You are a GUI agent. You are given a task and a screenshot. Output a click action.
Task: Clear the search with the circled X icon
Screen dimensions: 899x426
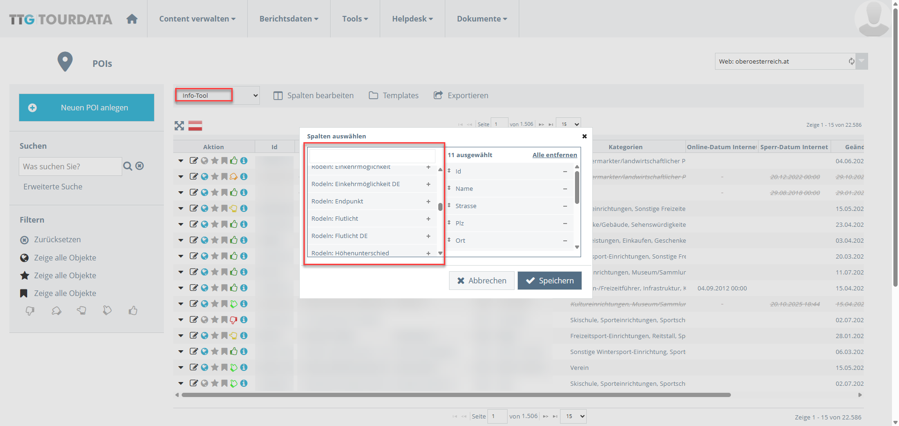[140, 166]
